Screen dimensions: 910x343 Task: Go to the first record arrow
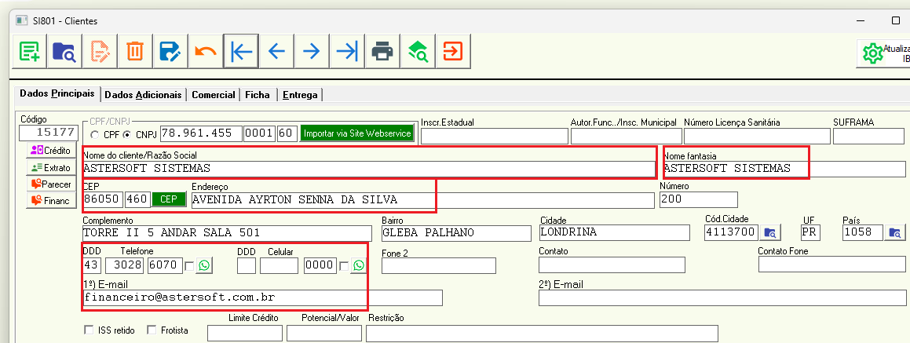tap(241, 52)
